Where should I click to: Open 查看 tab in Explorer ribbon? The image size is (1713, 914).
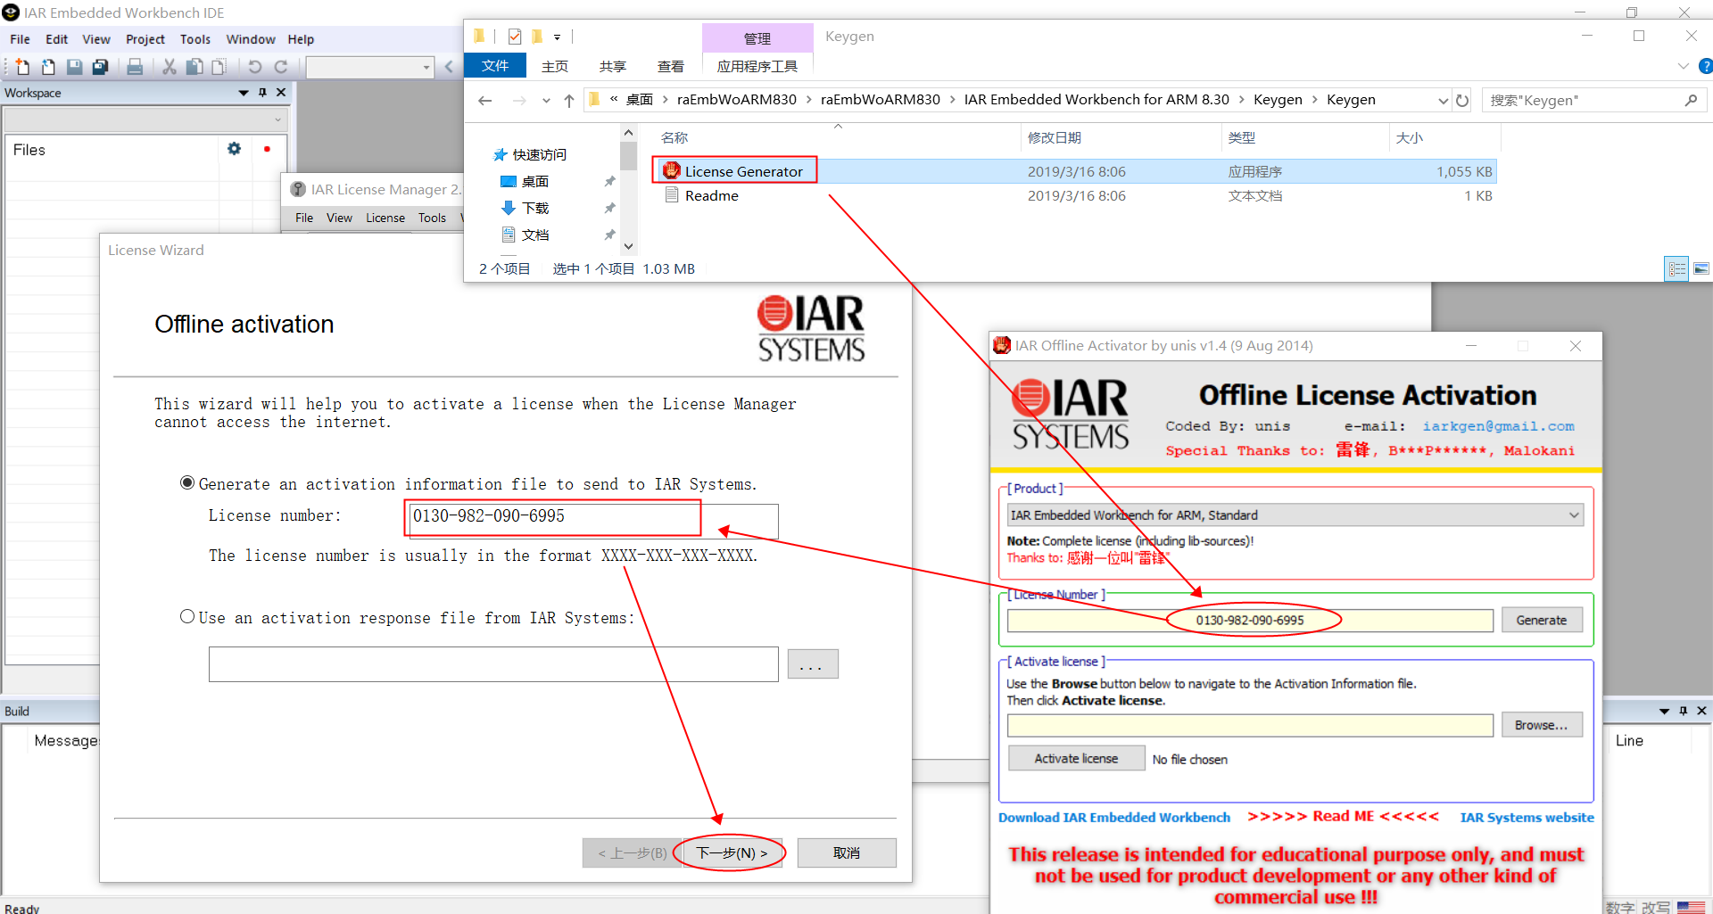[x=670, y=66]
